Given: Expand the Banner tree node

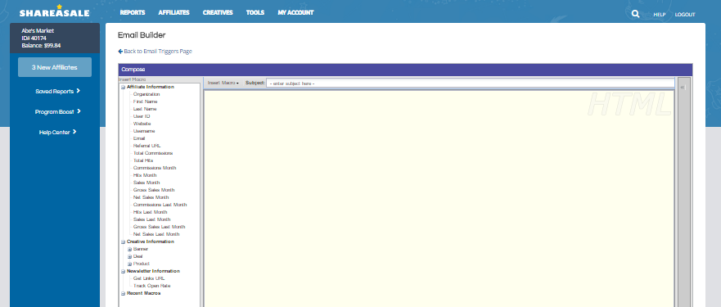Looking at the screenshot, I should click(129, 249).
